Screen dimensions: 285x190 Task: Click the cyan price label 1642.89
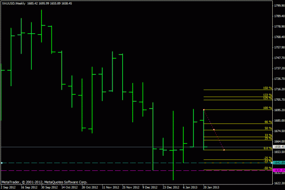tap(279, 163)
